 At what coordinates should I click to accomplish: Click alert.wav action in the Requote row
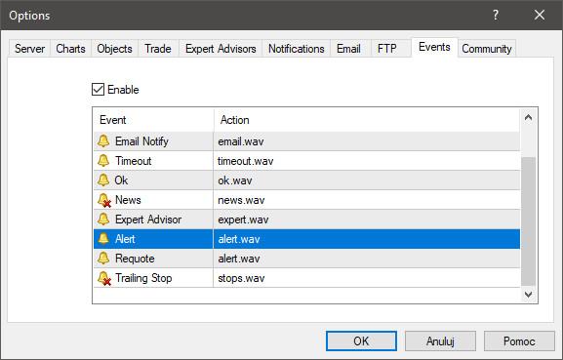click(x=367, y=259)
